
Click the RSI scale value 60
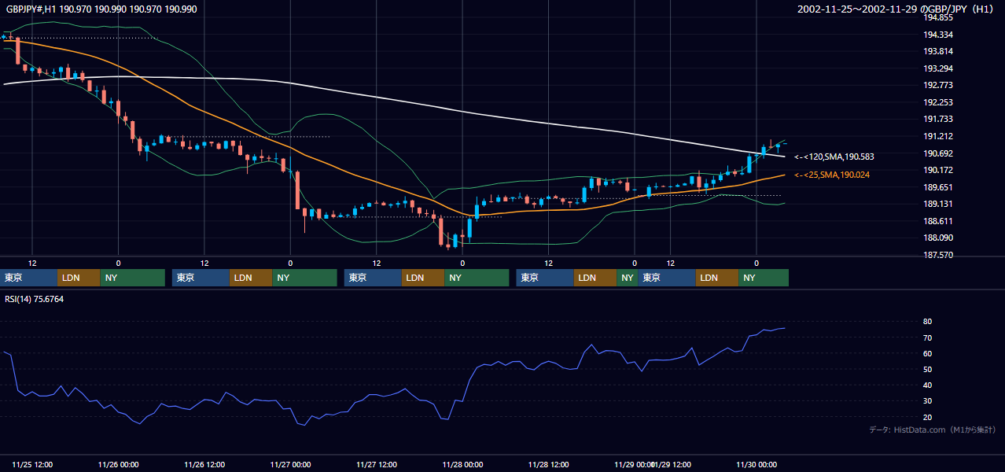[928, 353]
